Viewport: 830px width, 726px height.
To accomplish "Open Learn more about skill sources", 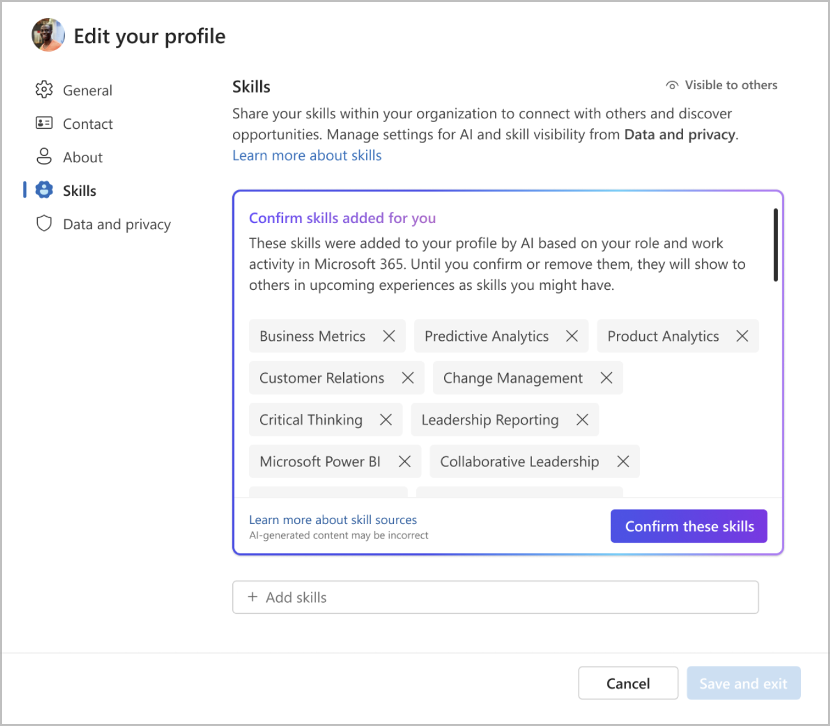I will [x=333, y=520].
